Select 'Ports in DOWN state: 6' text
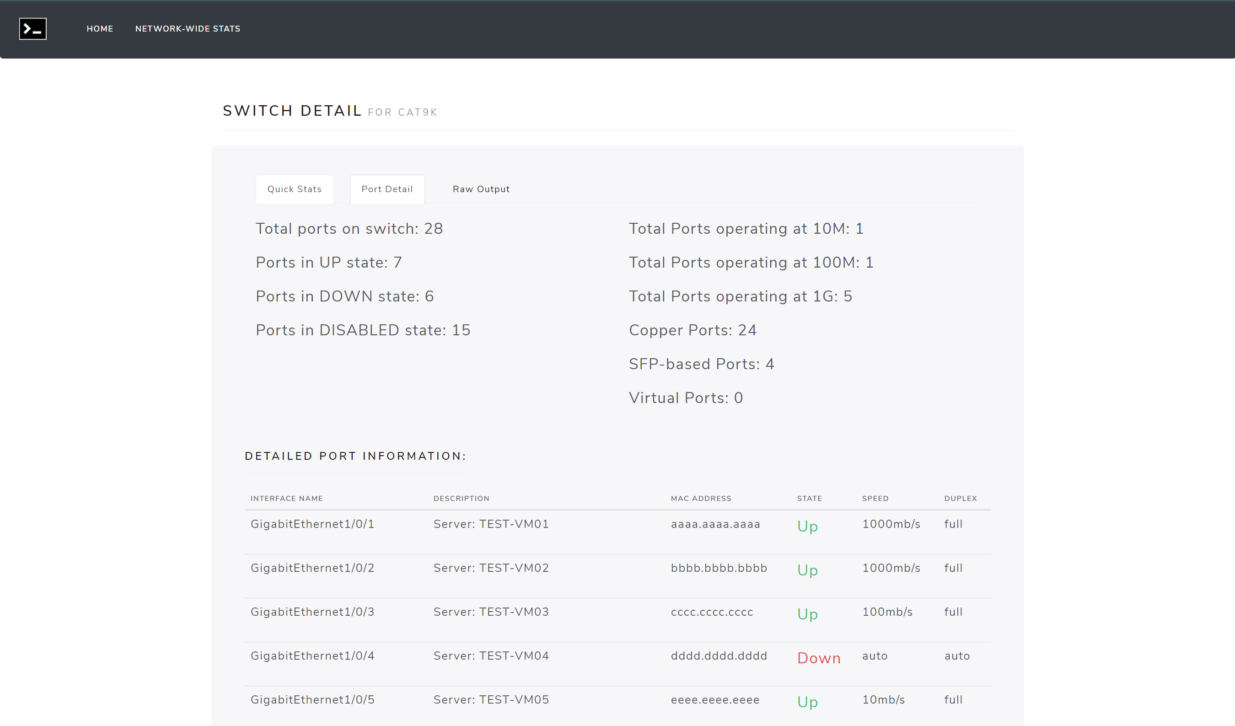This screenshot has height=726, width=1235. [345, 296]
